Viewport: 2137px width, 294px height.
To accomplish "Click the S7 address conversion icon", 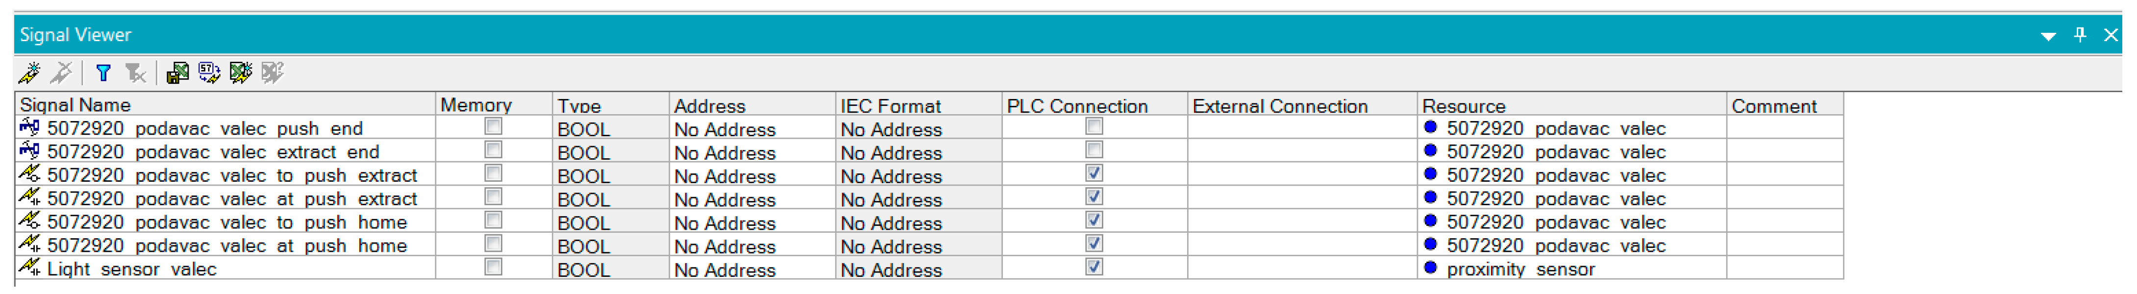I will (209, 73).
